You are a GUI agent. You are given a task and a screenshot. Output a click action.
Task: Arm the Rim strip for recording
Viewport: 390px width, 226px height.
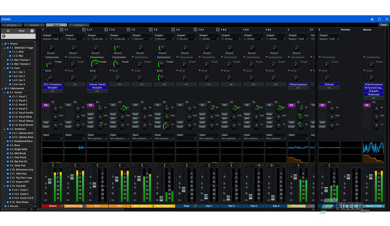coord(113,119)
